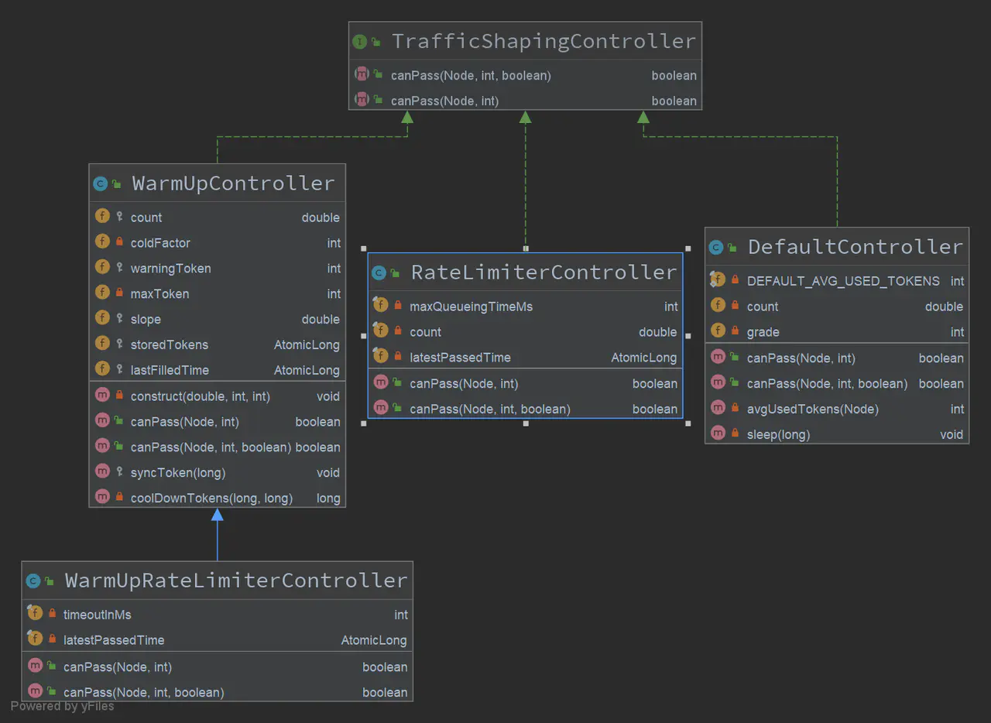Click the method icon next to coolDownTokens(long, long)
The height and width of the screenshot is (723, 991).
pyautogui.click(x=102, y=497)
